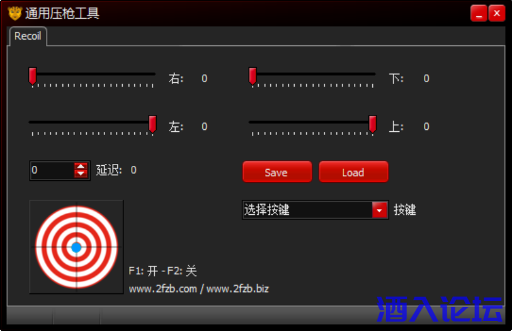Click the app logo icon in title bar
Image resolution: width=512 pixels, height=331 pixels.
[x=14, y=13]
